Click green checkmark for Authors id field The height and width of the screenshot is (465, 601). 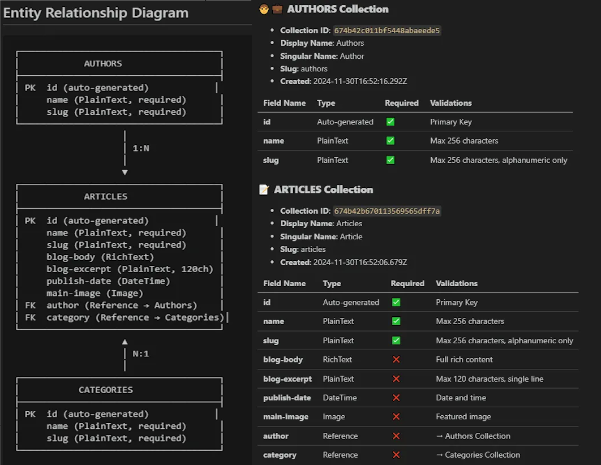[x=390, y=122]
